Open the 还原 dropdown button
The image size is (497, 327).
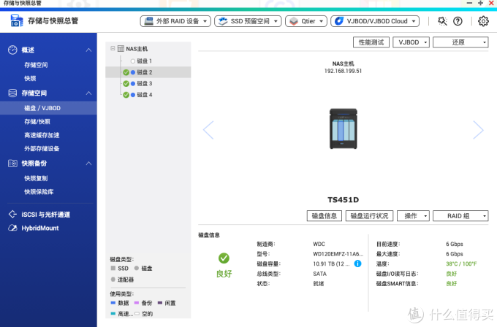click(x=460, y=42)
